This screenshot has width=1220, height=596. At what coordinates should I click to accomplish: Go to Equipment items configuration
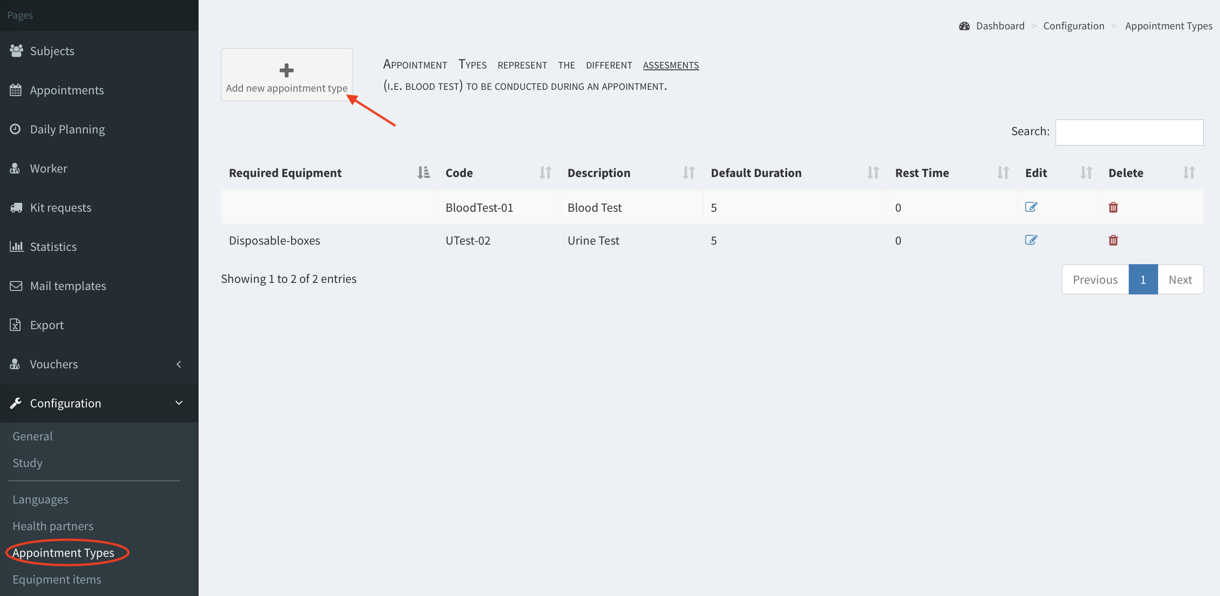[57, 579]
